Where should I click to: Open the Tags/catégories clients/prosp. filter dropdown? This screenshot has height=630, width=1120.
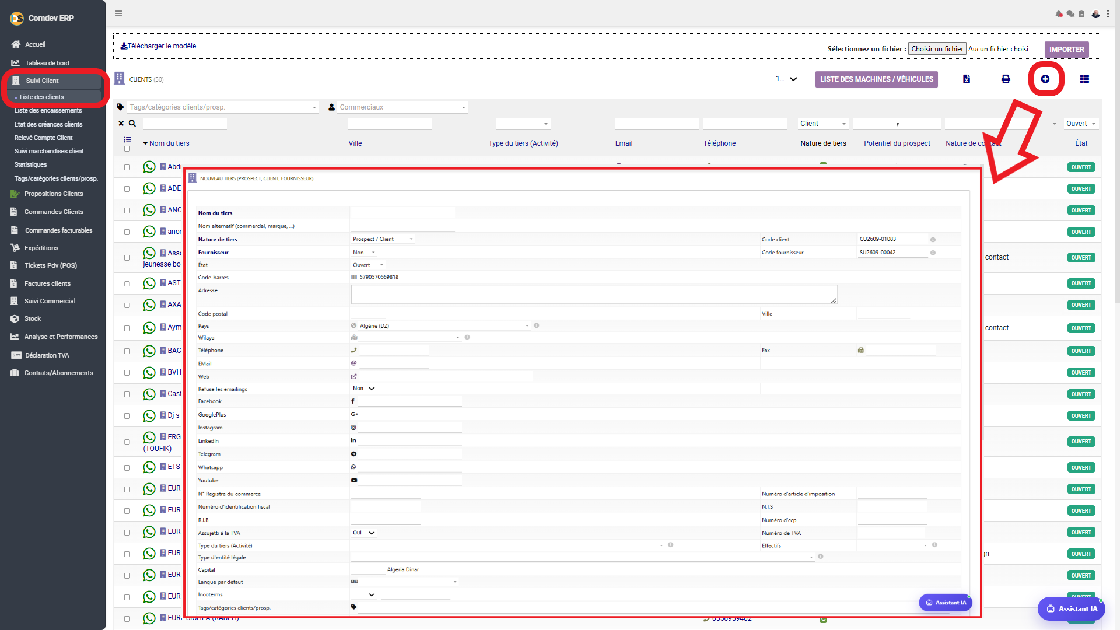click(x=222, y=107)
